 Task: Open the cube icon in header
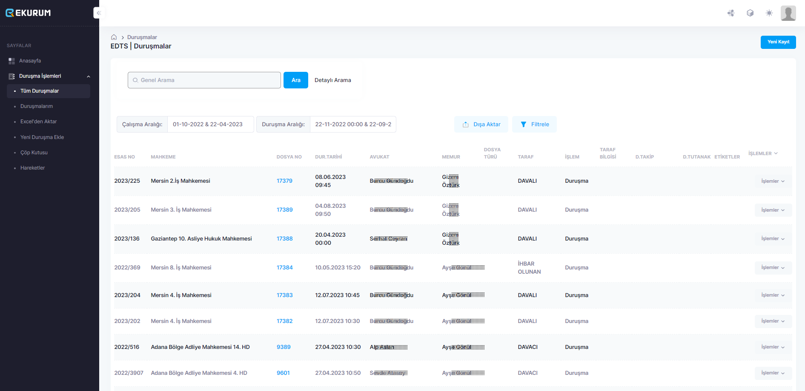tap(750, 13)
